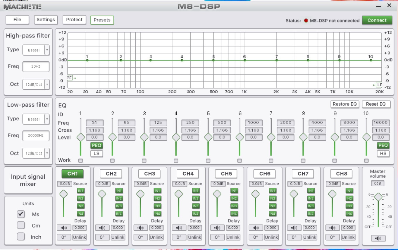
Task: Toggle IN4 source for CH6
Action: 272,214
